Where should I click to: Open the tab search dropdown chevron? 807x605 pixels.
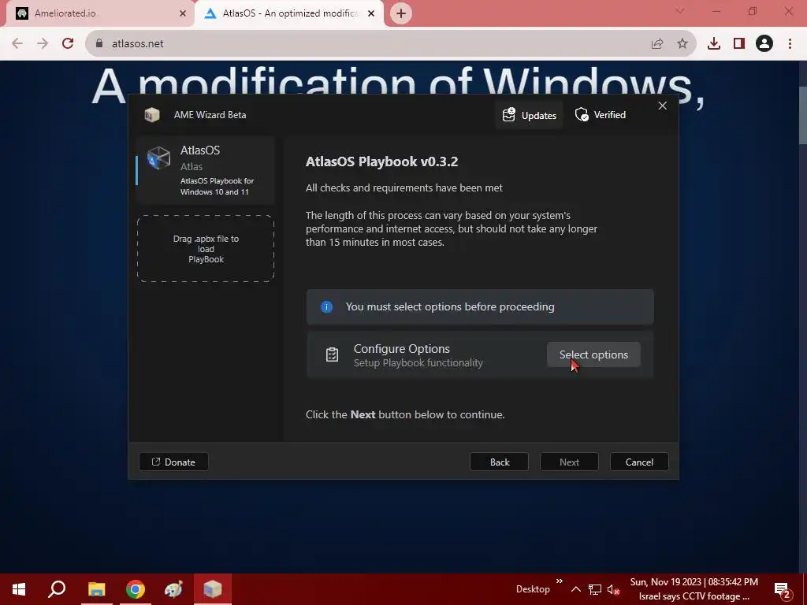click(x=680, y=11)
